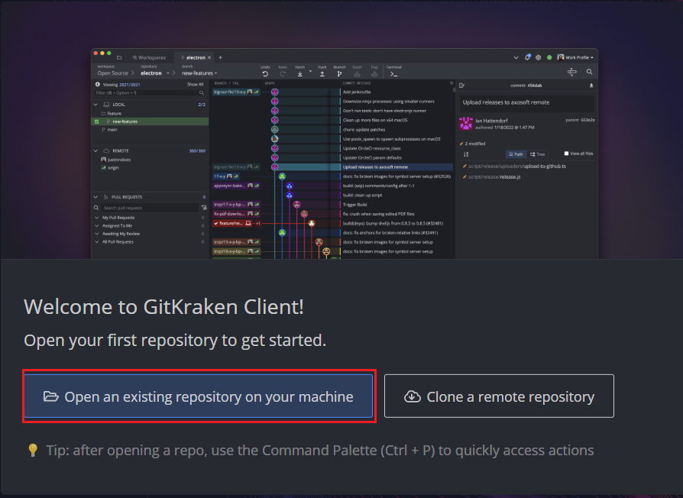Screen dimensions: 683x498
Task: Select commit 'Add jenkinsfile'
Action: pos(357,92)
